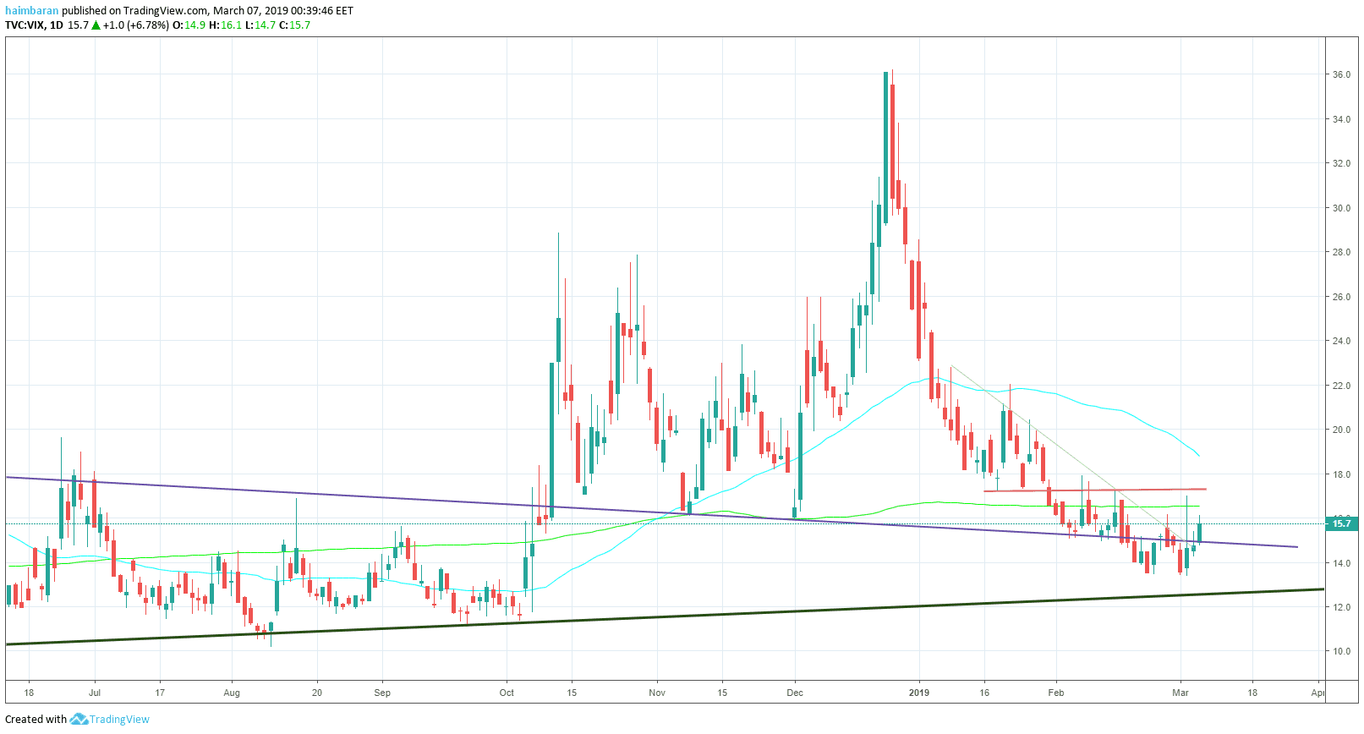Screen dimensions: 1364x734
Task: Select the 26.0 price axis label
Action: point(1342,297)
